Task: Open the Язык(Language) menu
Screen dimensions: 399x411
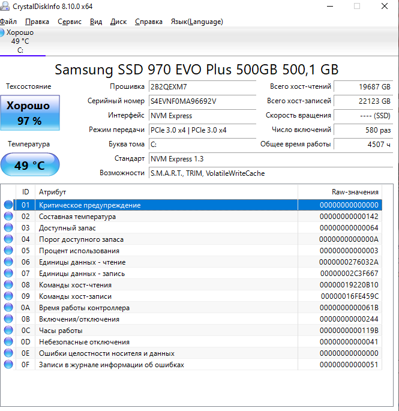Action: point(197,22)
